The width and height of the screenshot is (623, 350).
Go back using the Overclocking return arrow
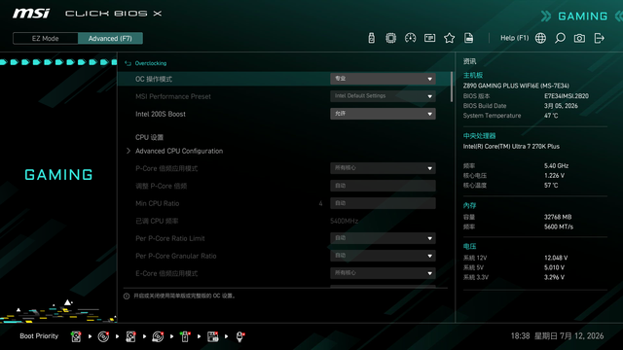pyautogui.click(x=128, y=63)
